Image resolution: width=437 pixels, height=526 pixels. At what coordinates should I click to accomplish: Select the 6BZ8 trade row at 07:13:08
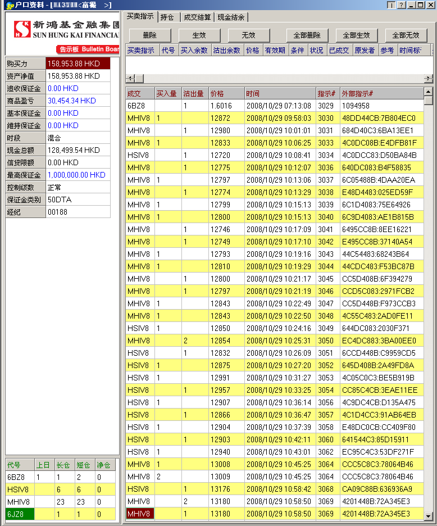(x=274, y=106)
